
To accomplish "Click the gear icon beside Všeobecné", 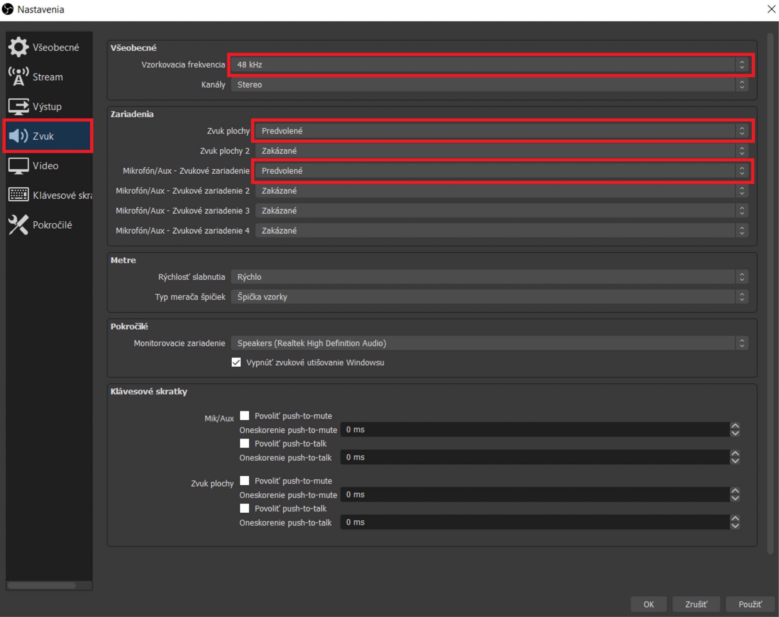I will [x=18, y=47].
